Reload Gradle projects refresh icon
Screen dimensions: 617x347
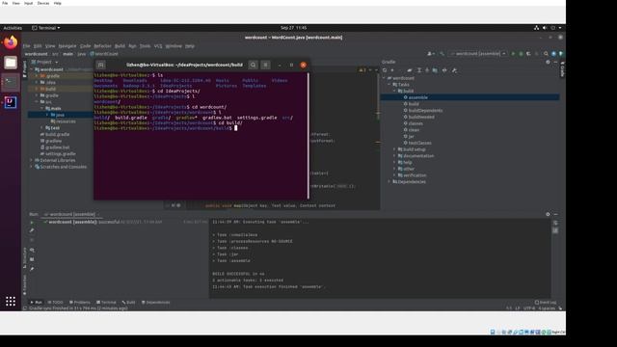385,70
